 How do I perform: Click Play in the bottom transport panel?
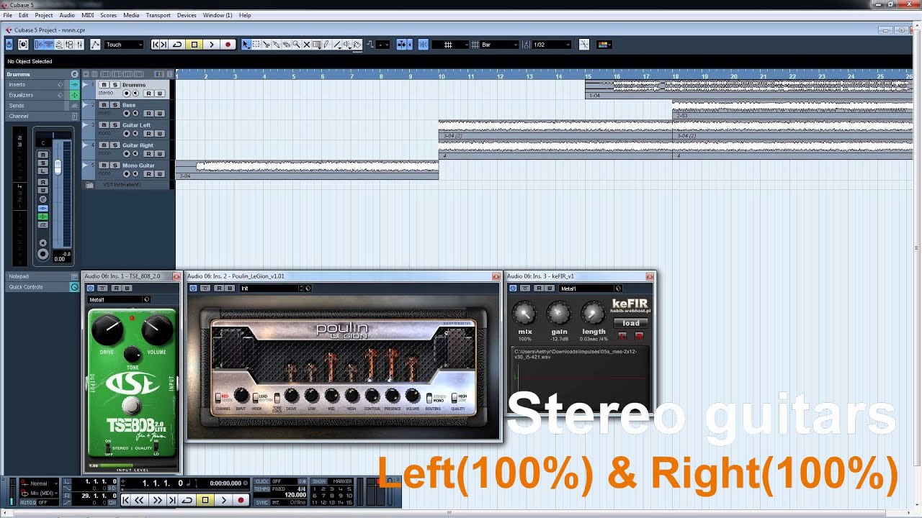[224, 500]
